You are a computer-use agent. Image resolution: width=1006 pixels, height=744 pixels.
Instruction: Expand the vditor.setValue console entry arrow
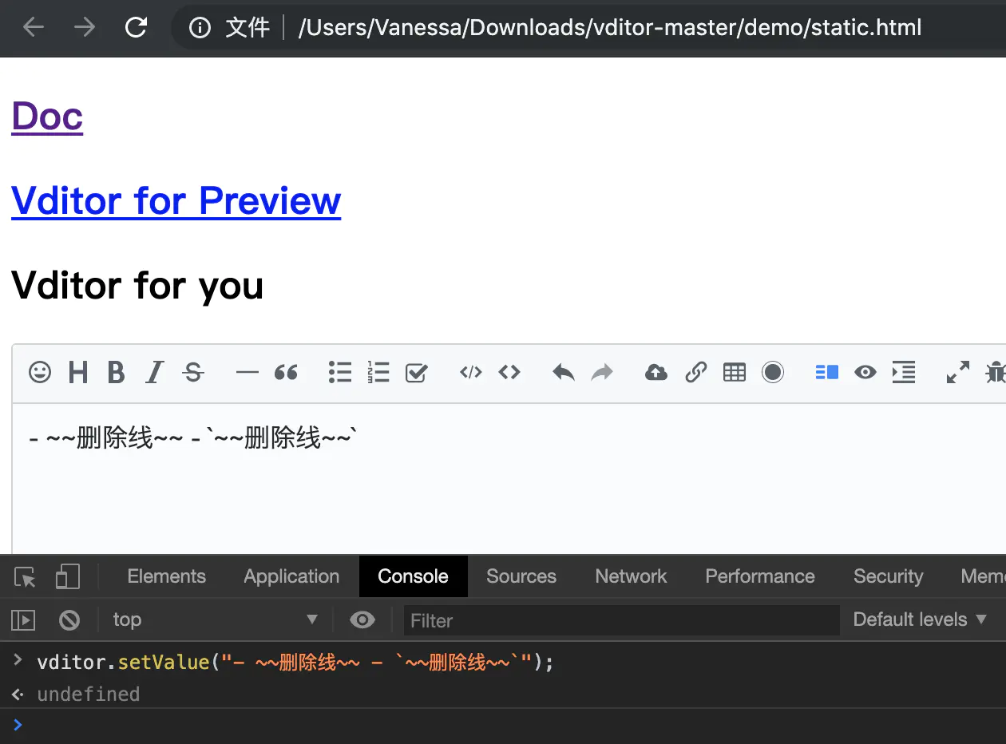18,661
